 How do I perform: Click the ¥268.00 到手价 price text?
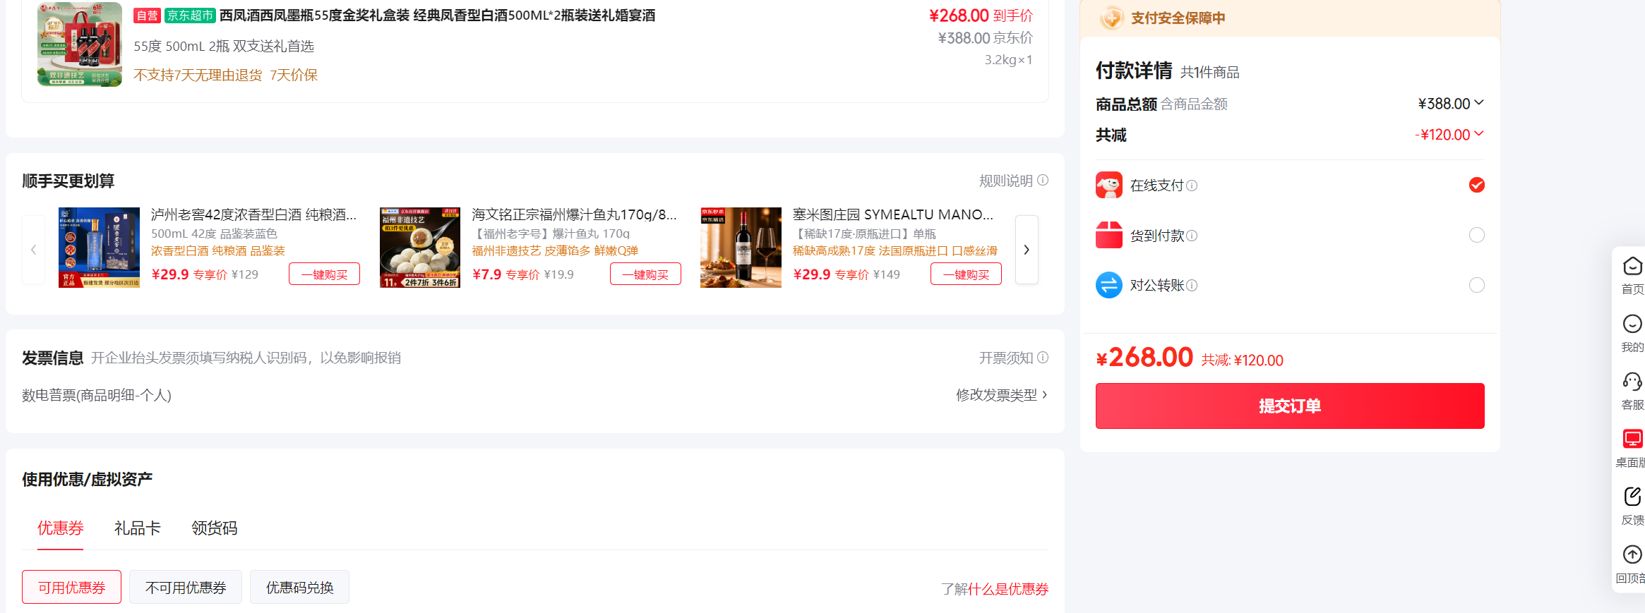point(981,16)
